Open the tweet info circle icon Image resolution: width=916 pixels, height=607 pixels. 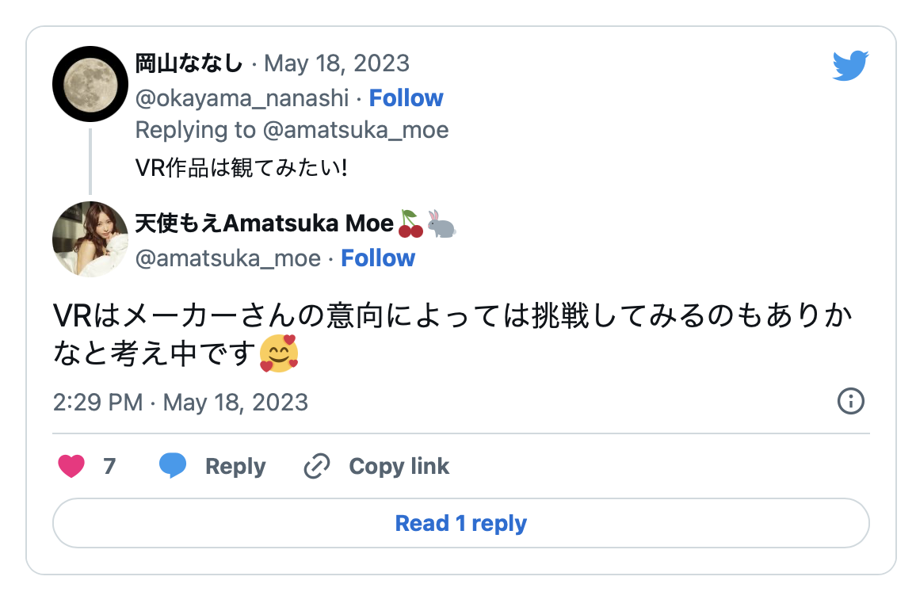850,401
